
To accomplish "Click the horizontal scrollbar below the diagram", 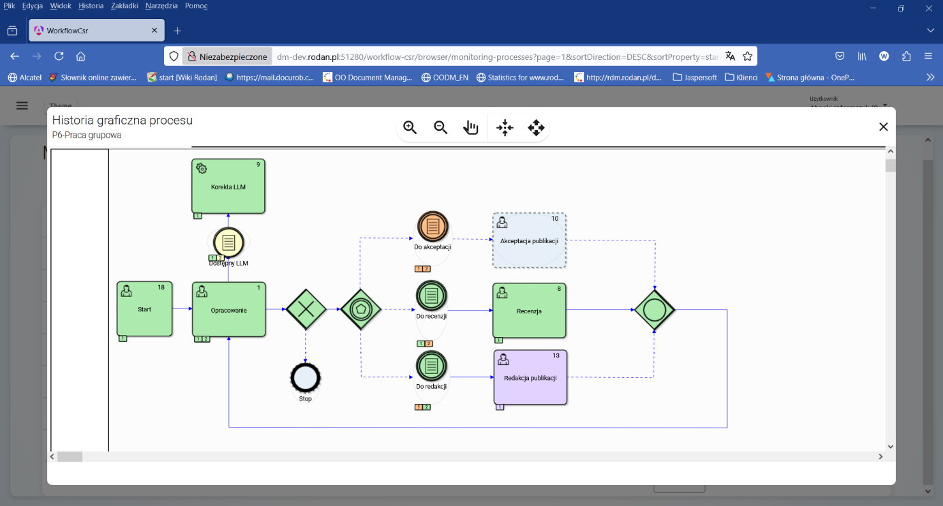I will [68, 456].
